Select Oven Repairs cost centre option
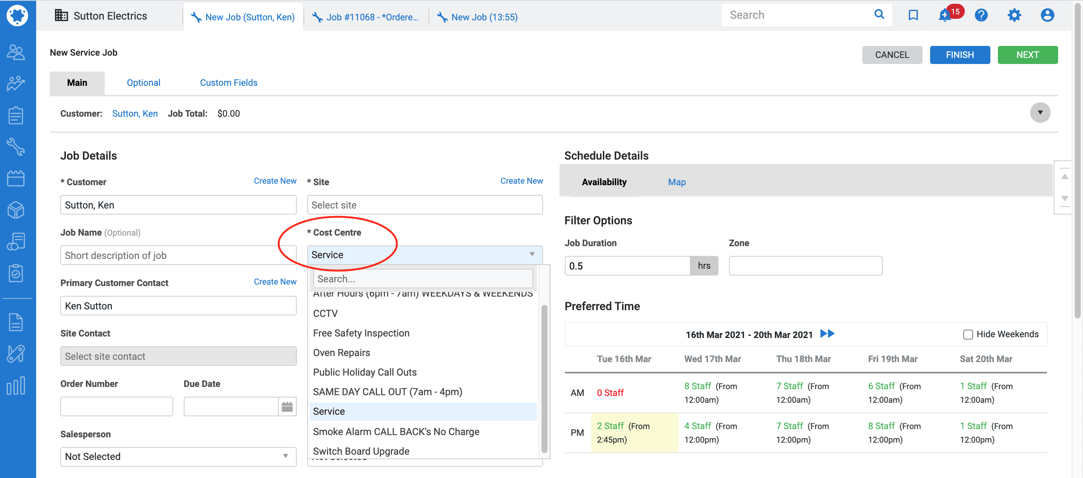The width and height of the screenshot is (1083, 478). tap(342, 352)
